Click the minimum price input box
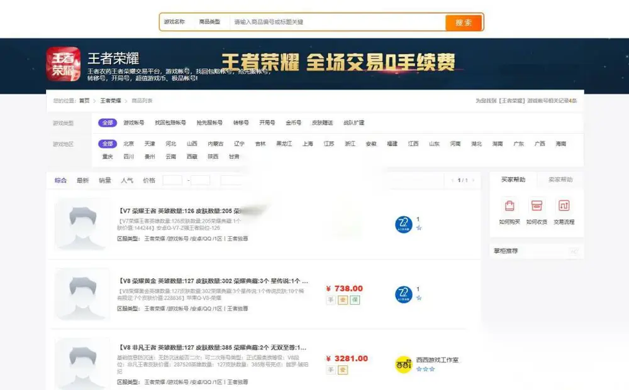Image resolution: width=629 pixels, height=390 pixels. (x=172, y=180)
